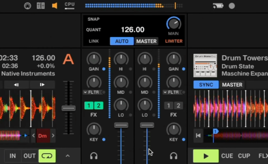Shift Deck A key up arrow

pos(53,136)
